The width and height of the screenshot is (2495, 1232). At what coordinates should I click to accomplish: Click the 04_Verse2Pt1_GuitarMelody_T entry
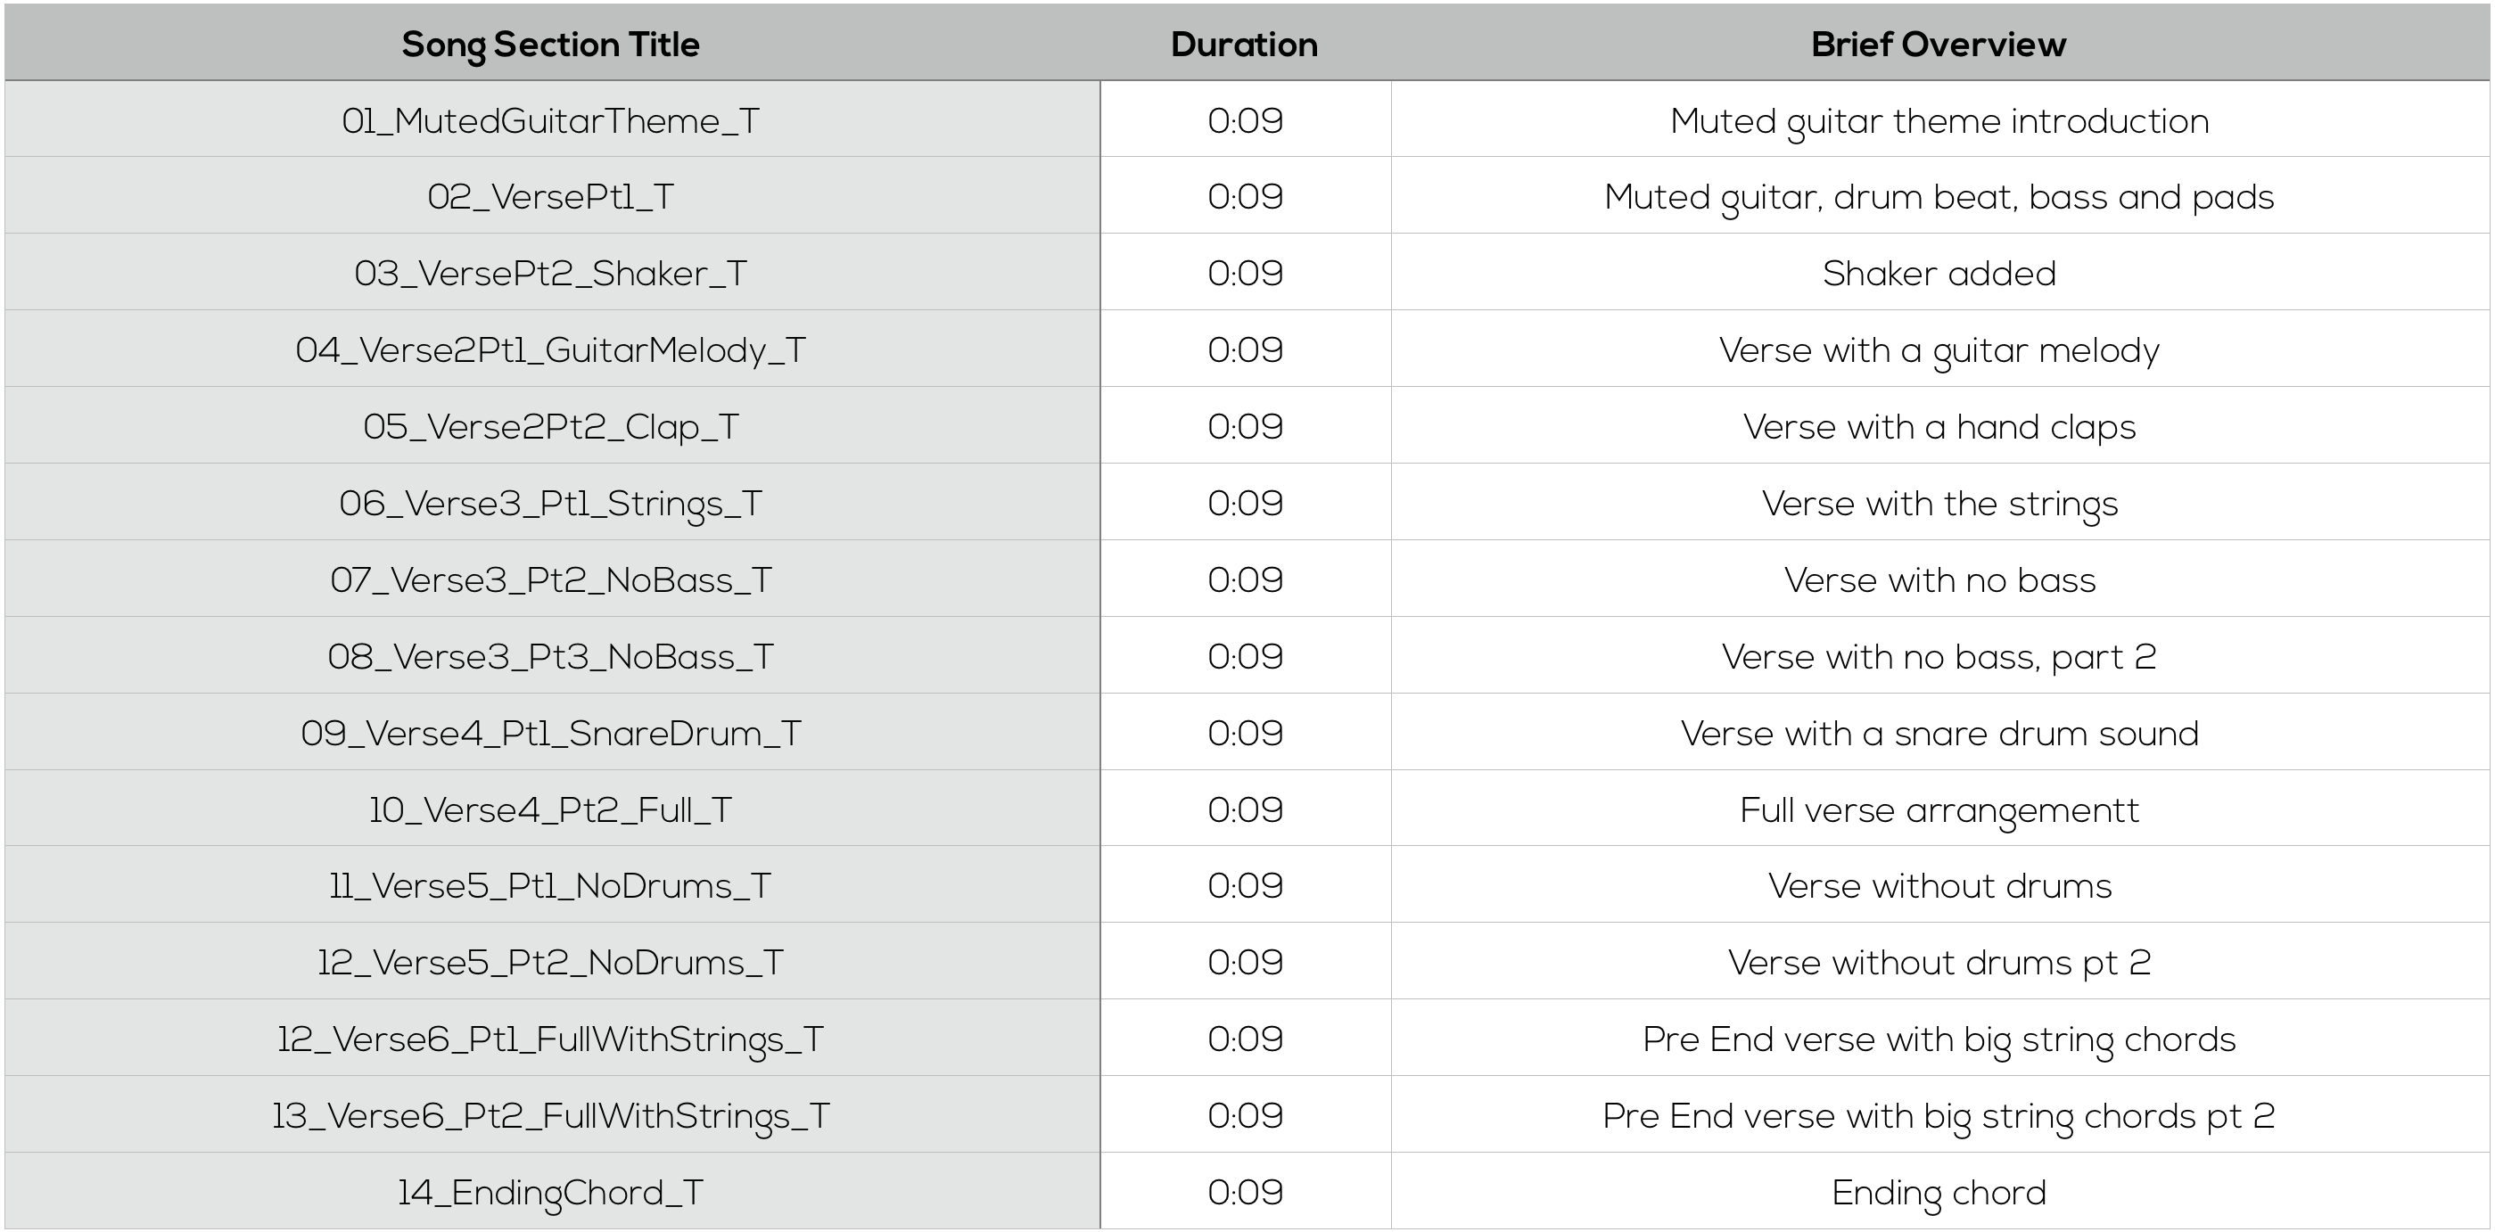(550, 349)
